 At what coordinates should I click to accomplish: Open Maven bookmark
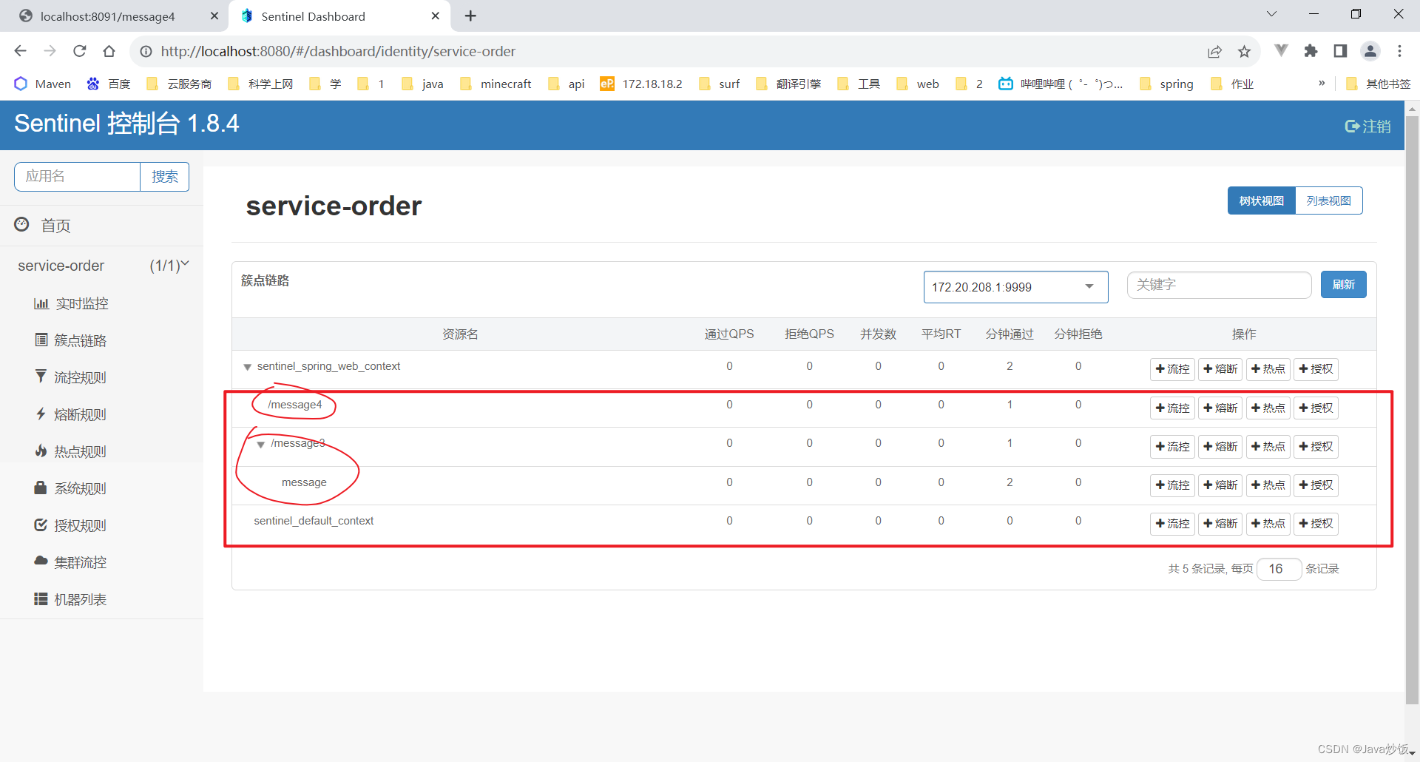(x=43, y=84)
